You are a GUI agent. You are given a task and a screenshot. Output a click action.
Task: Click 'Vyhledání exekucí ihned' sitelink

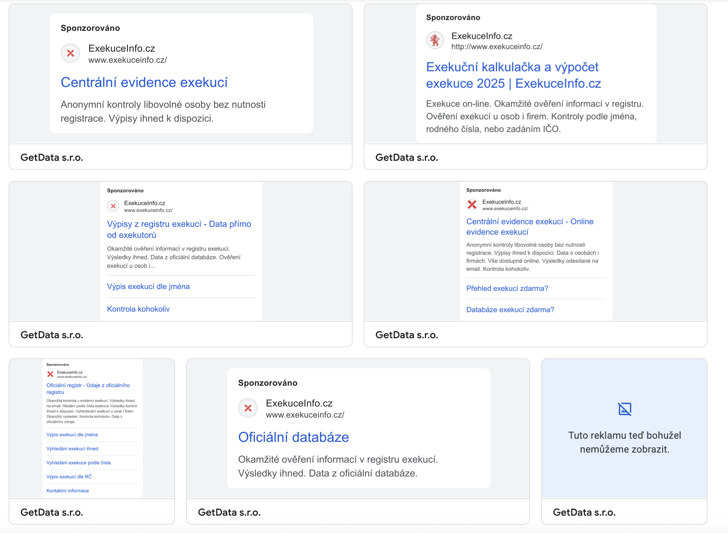pos(72,448)
